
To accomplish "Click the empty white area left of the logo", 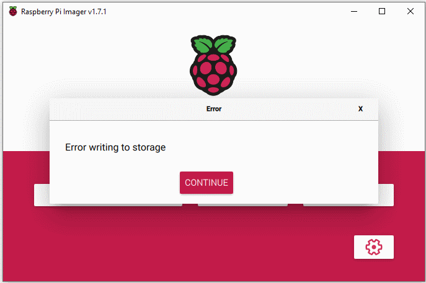I will click(95, 54).
